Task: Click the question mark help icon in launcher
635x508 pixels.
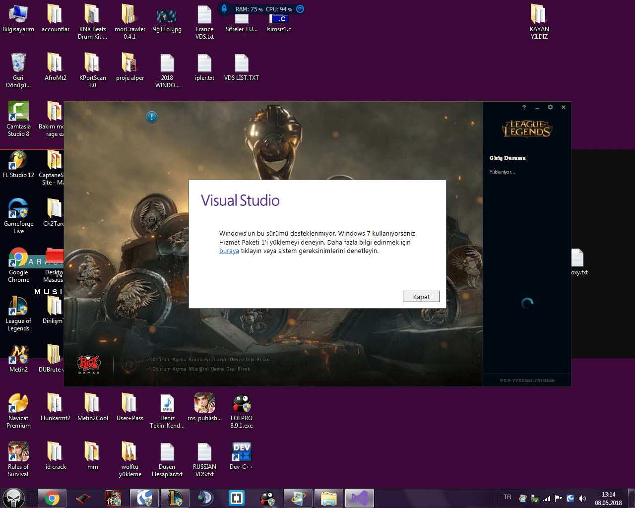Action: 524,107
